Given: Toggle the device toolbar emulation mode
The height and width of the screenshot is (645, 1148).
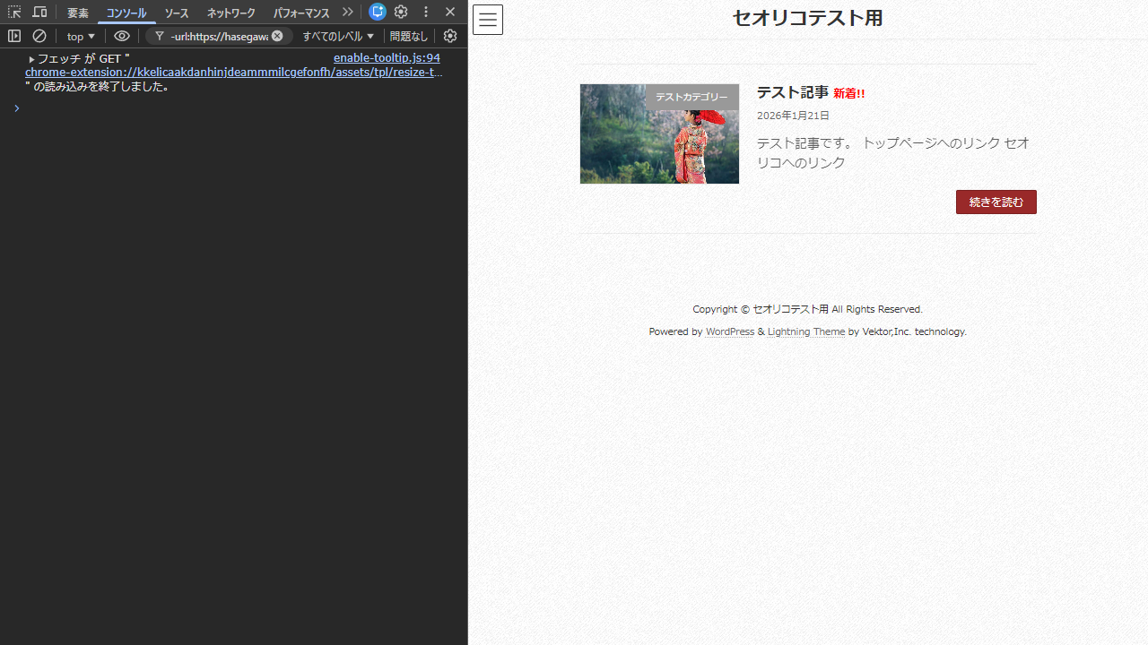Looking at the screenshot, I should point(39,12).
